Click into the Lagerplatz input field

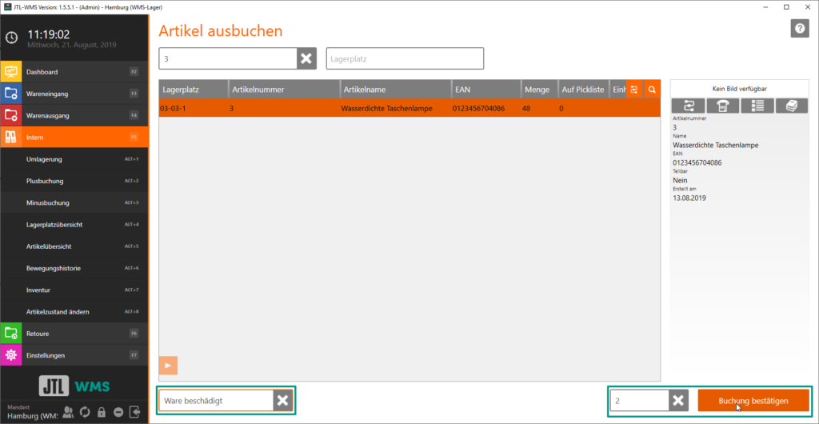(405, 59)
